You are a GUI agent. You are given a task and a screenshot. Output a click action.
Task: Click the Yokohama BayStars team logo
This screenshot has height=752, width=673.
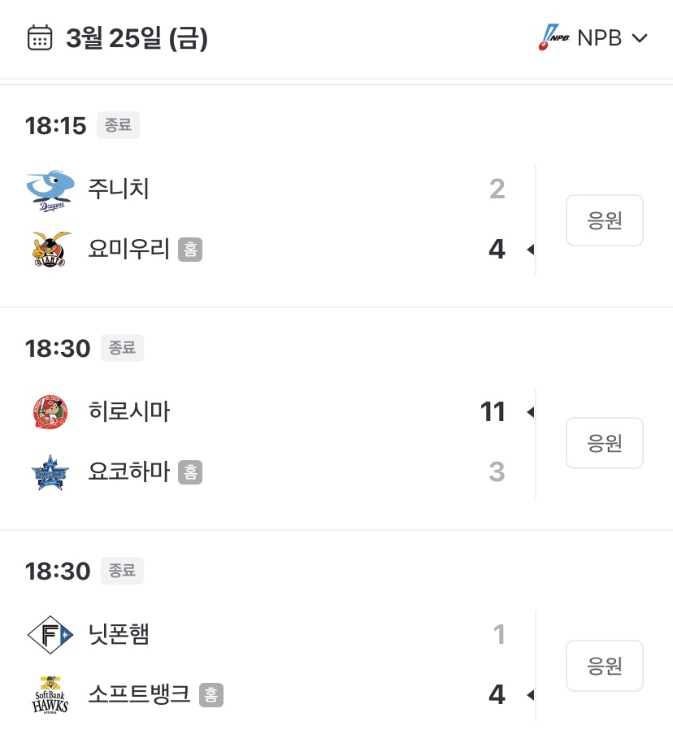(50, 472)
